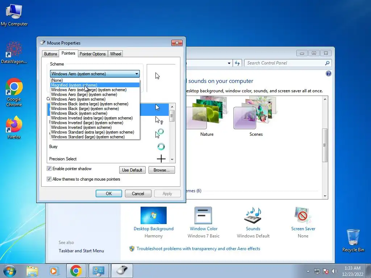Viewport: 371px width, 278px height.
Task: Open Control Panel address bar dropdown
Action: coord(229,63)
